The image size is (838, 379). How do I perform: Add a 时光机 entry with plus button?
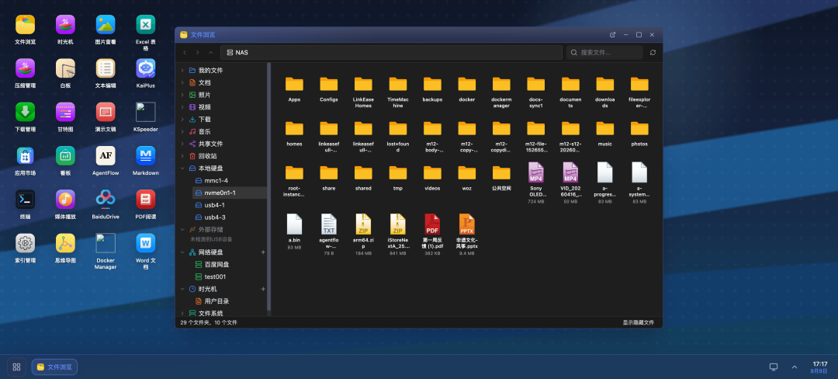point(263,289)
